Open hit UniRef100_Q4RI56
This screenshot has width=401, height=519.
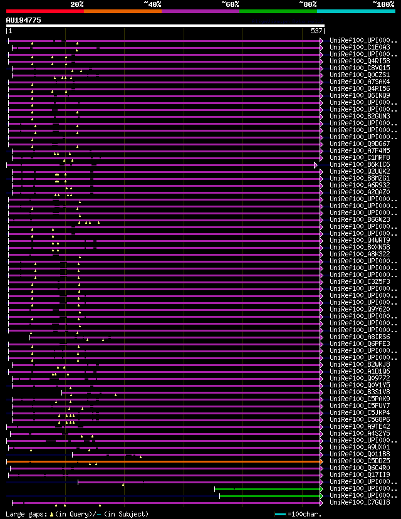[360, 89]
